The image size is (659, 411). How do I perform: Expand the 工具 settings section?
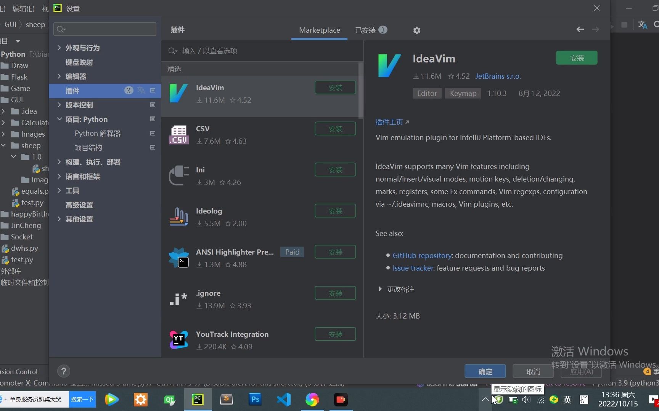pos(59,190)
